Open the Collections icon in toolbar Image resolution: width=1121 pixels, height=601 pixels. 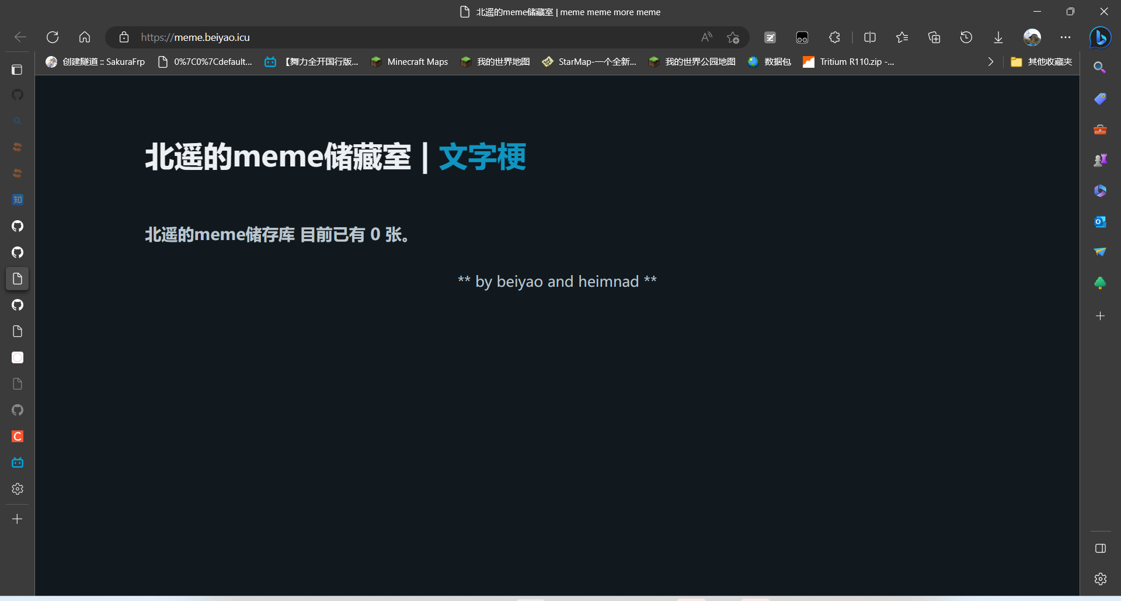click(x=934, y=37)
